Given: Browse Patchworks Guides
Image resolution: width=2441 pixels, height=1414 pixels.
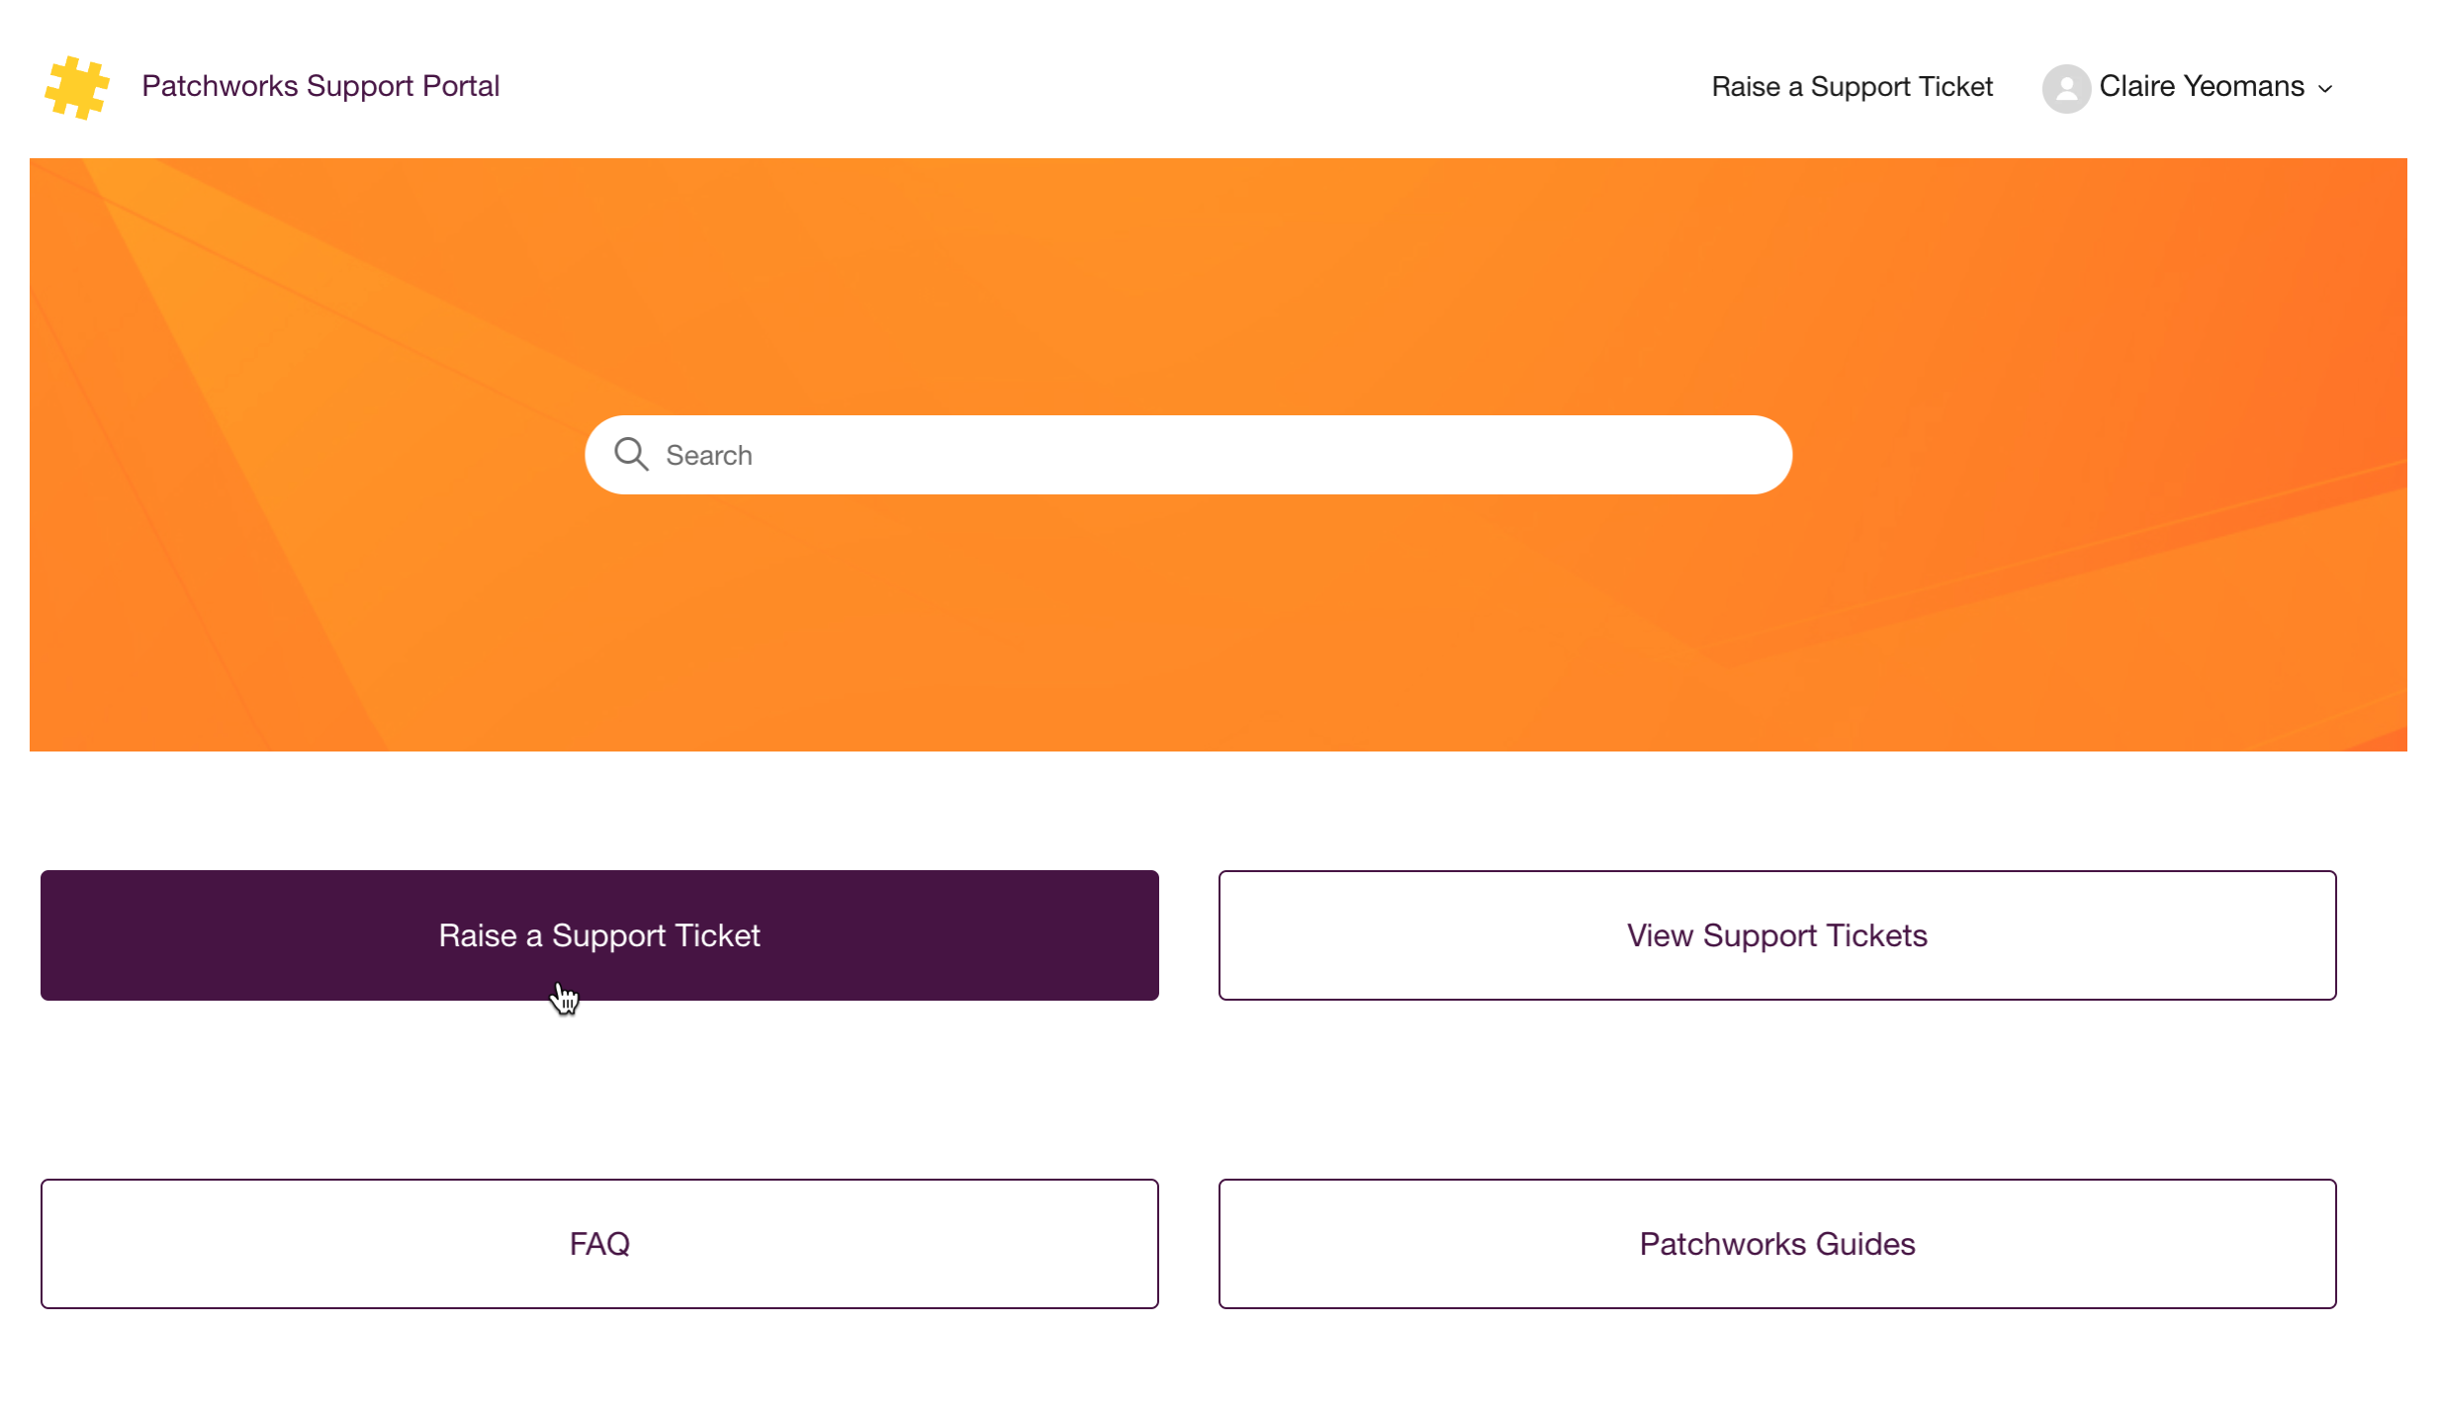Looking at the screenshot, I should pos(1776,1244).
